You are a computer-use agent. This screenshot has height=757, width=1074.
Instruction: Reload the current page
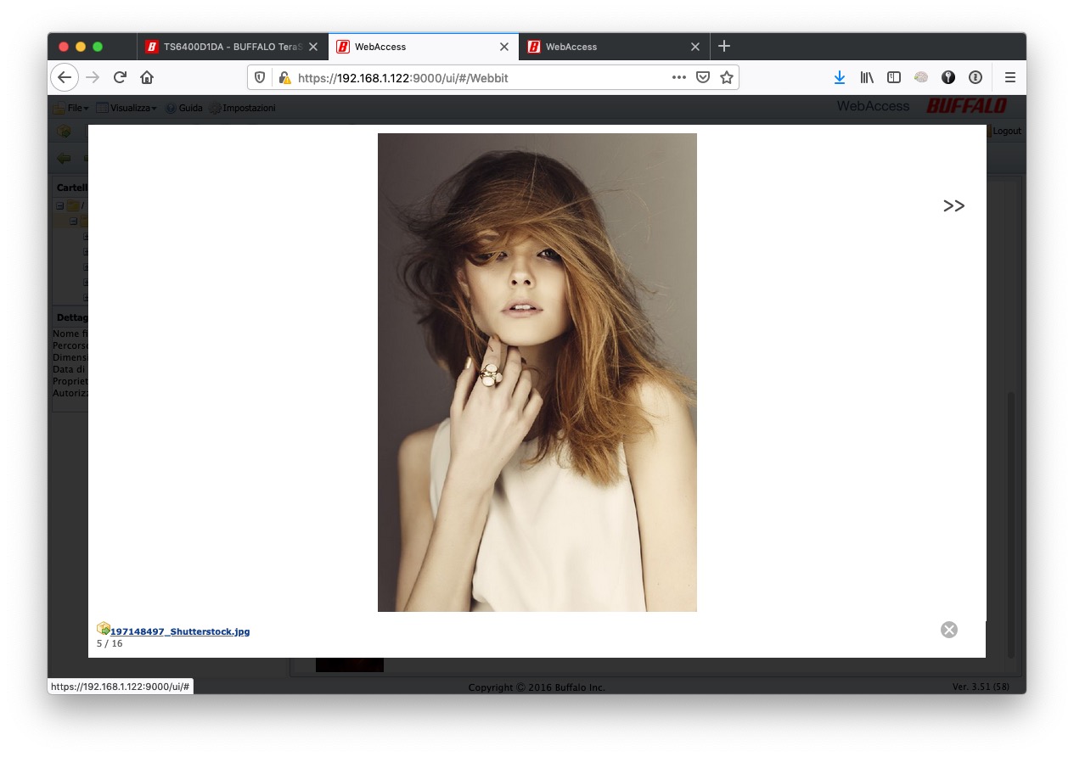click(120, 77)
